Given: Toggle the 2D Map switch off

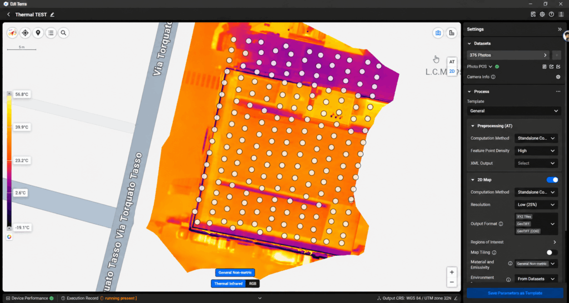Looking at the screenshot, I should tap(552, 180).
